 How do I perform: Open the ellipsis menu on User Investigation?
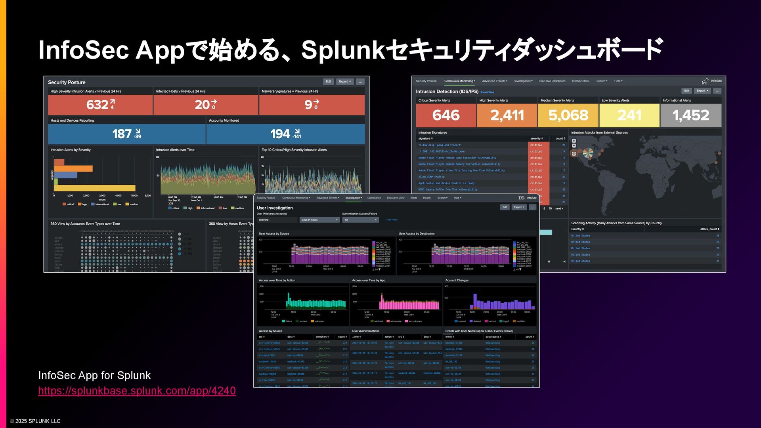pos(532,207)
